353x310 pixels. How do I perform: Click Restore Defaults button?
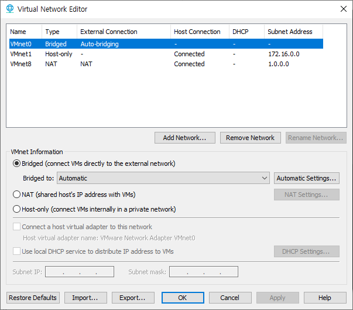click(x=33, y=298)
